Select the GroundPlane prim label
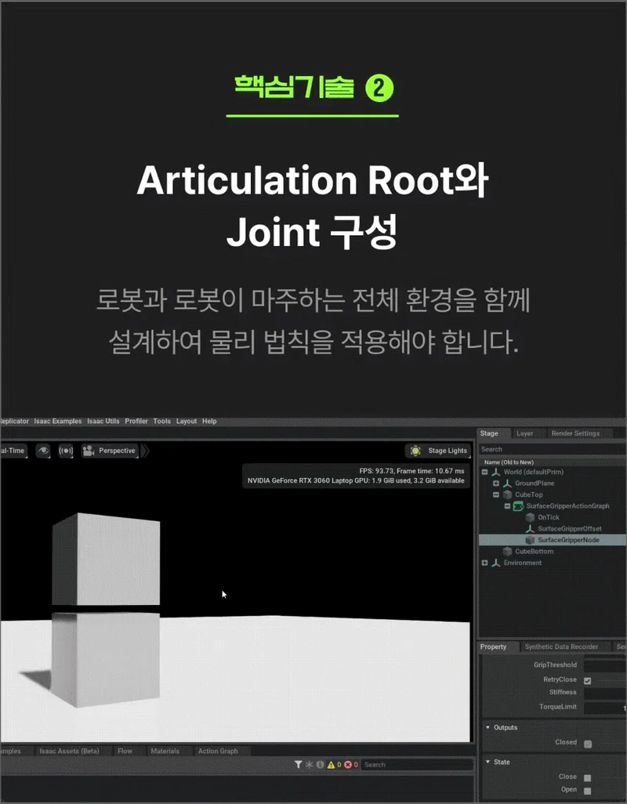The width and height of the screenshot is (627, 804). coord(535,483)
